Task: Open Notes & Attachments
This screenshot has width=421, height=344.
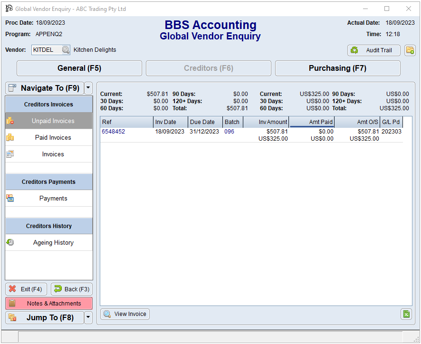Action: point(49,303)
